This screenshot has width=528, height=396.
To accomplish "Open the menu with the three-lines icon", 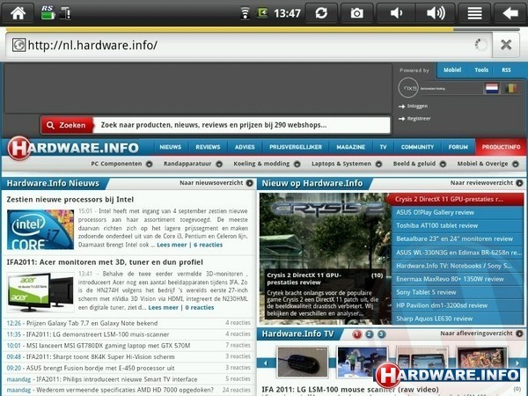I will (474, 13).
